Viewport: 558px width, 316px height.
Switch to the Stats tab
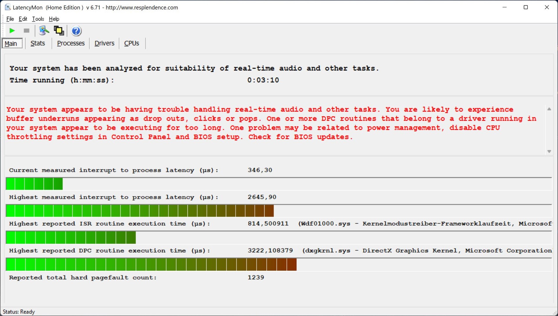[x=38, y=43]
